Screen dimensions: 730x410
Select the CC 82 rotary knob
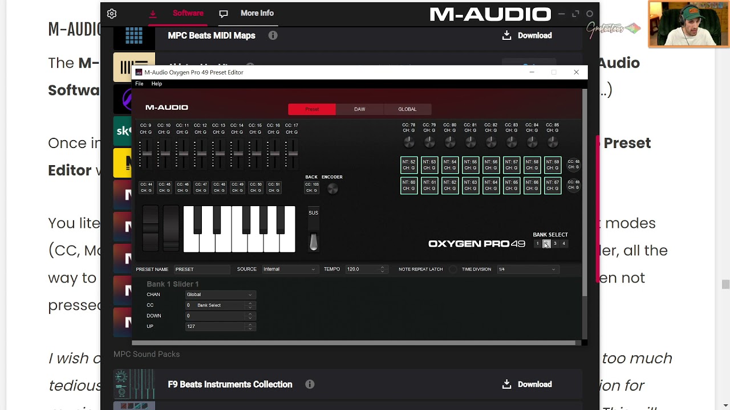tap(490, 142)
